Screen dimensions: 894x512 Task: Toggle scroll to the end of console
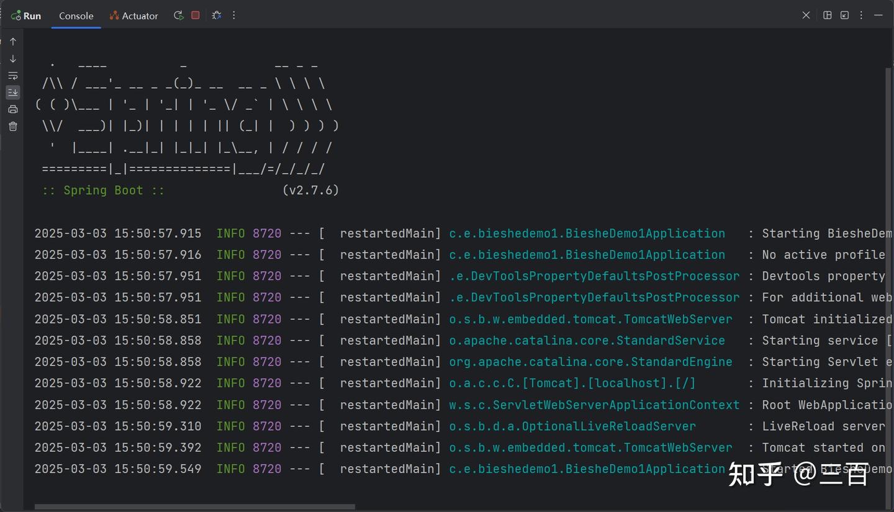13,92
